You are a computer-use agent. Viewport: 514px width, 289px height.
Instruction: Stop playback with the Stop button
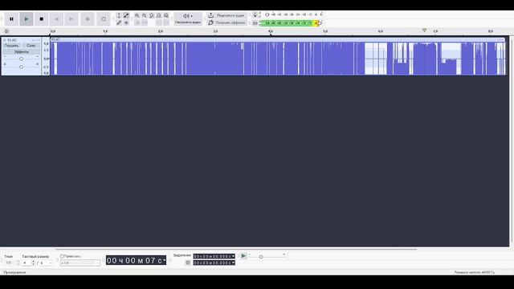point(41,19)
